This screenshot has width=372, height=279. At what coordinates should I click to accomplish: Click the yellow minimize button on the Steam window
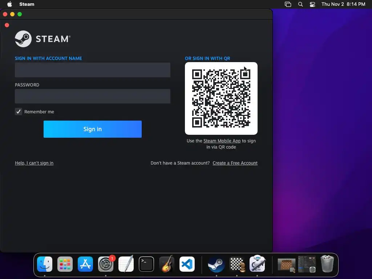[12, 14]
